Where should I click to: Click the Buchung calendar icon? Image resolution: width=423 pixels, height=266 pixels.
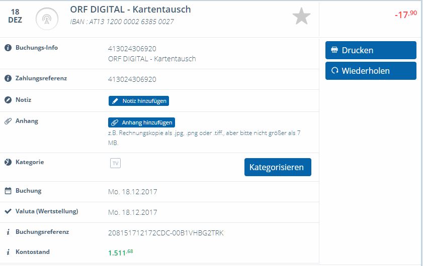tap(8, 191)
